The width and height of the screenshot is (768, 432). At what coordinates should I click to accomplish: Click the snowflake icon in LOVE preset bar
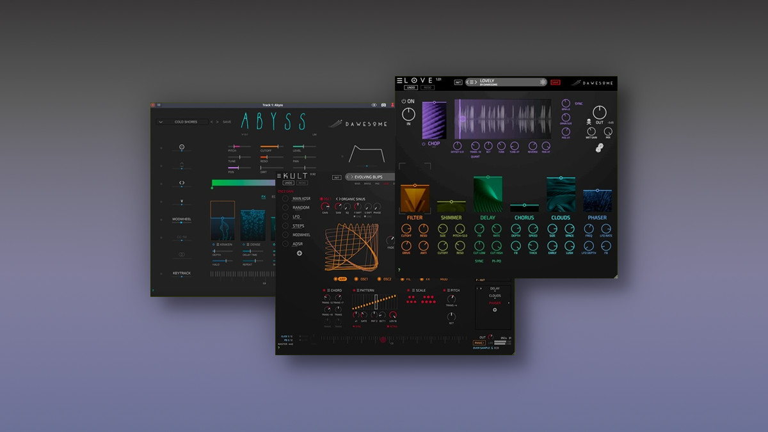[x=543, y=82]
